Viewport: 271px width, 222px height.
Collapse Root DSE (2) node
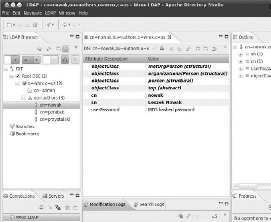click(11, 76)
